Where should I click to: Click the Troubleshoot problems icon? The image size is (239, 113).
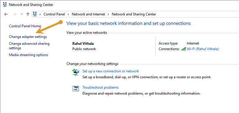tap(76, 89)
